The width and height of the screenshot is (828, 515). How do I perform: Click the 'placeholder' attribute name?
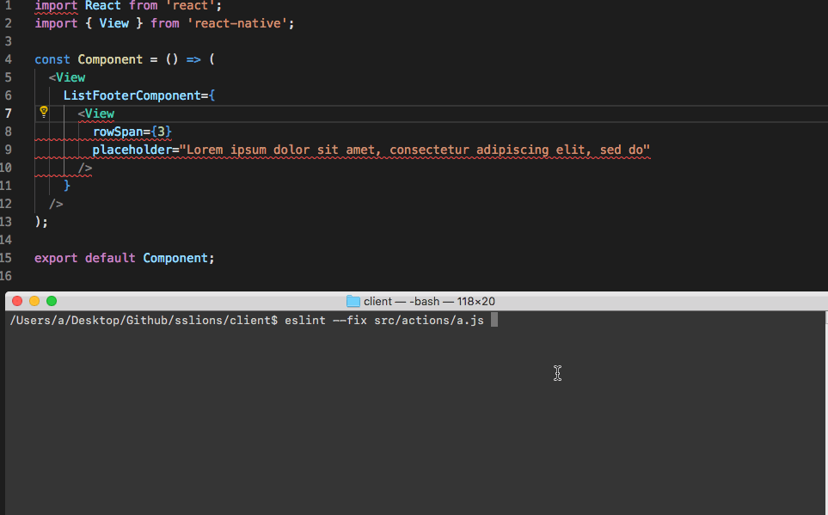(132, 150)
